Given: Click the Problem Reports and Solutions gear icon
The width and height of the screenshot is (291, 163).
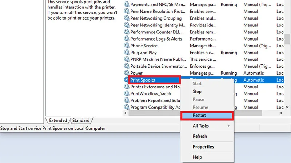Looking at the screenshot, I should click(127, 100).
